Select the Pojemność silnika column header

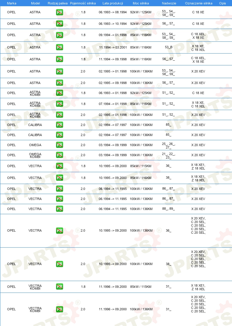83,3
